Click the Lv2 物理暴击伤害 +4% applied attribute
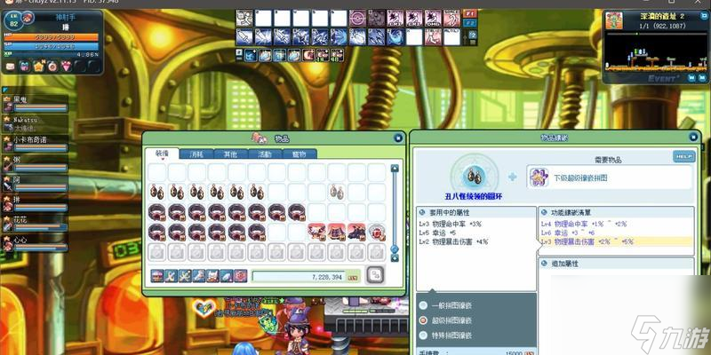Viewport: 711px width, 355px height. tap(453, 241)
